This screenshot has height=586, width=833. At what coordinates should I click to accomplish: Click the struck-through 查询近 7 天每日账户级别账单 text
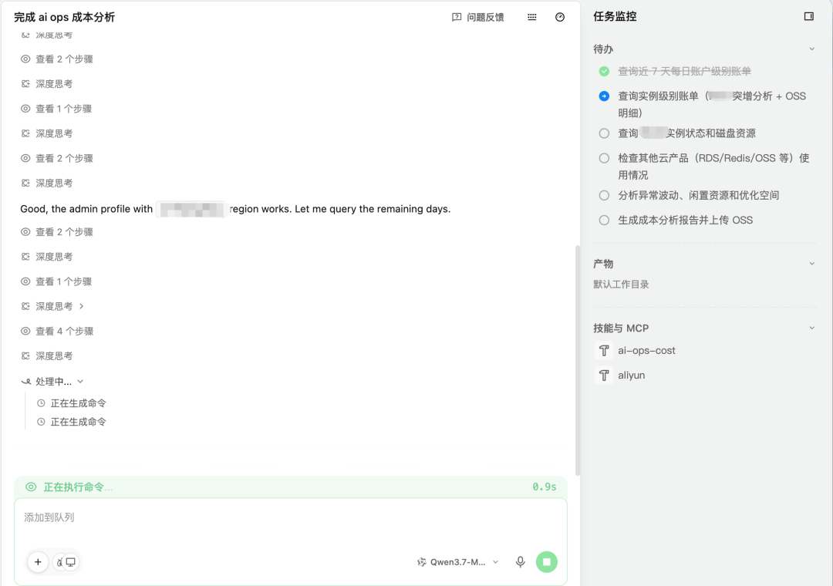click(x=684, y=71)
